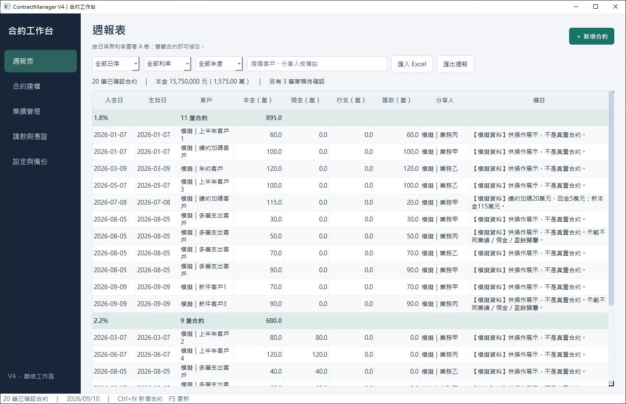Expand the 全部日序 dropdown
The image size is (626, 404).
[x=115, y=64]
